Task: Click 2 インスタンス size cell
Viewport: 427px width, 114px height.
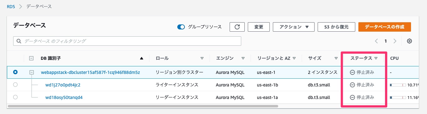Action: (x=323, y=72)
